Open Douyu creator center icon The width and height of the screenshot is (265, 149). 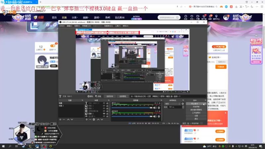(x=216, y=17)
